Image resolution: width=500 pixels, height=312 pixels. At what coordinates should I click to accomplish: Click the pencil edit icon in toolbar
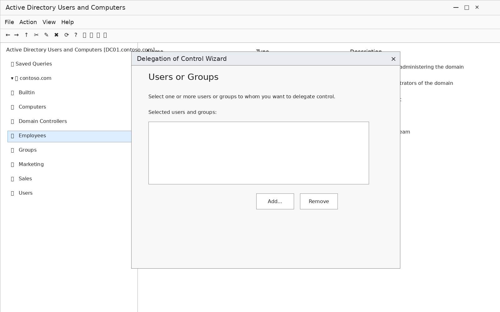(47, 35)
